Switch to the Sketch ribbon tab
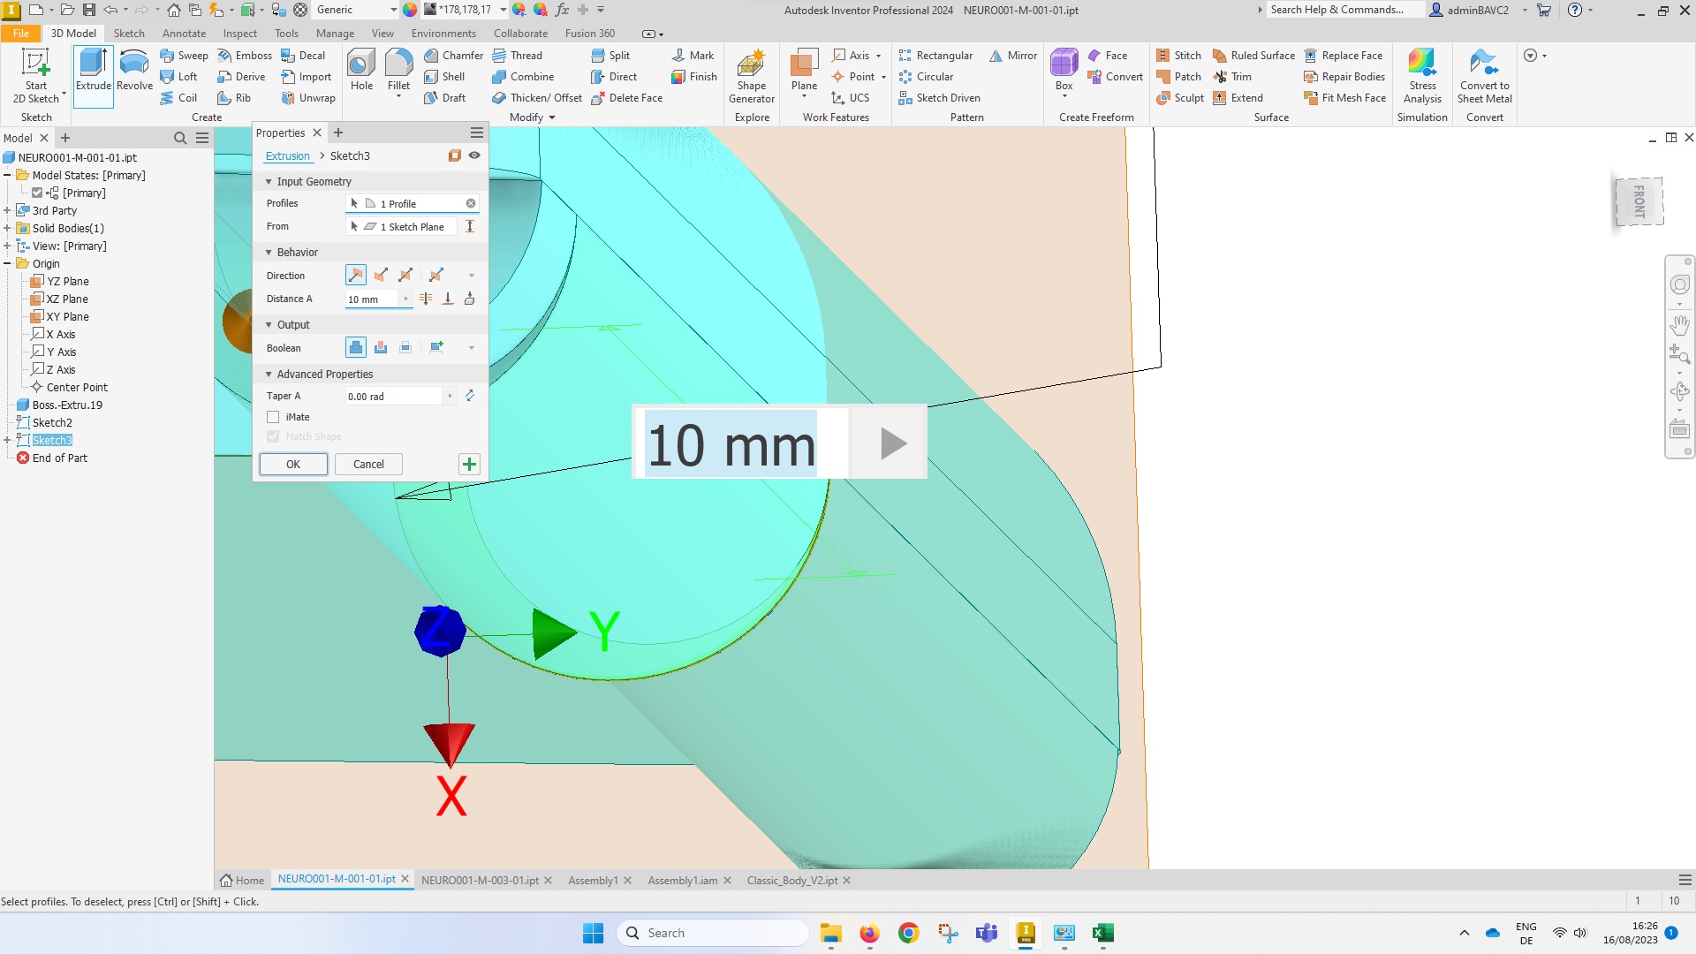The image size is (1696, 954). [129, 33]
